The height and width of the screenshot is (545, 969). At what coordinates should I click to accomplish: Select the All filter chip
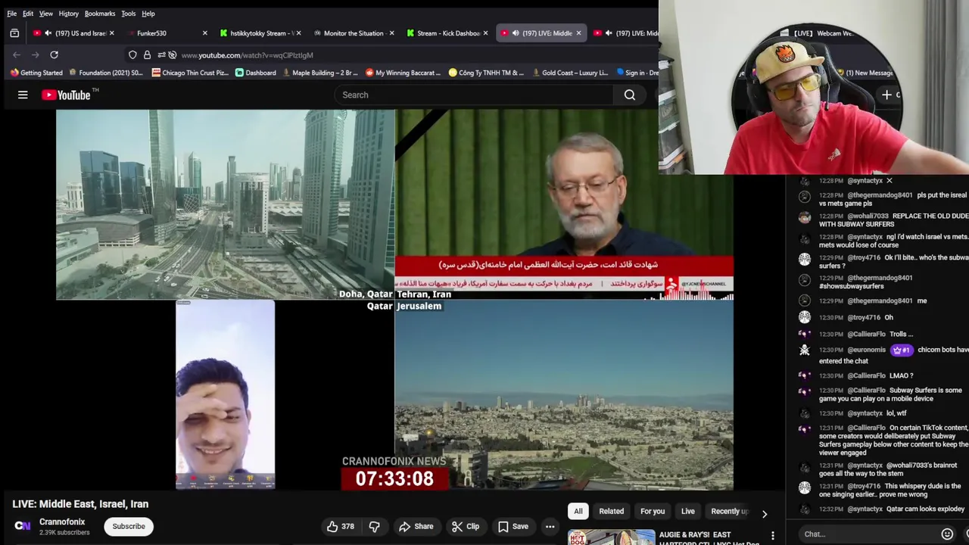click(578, 511)
